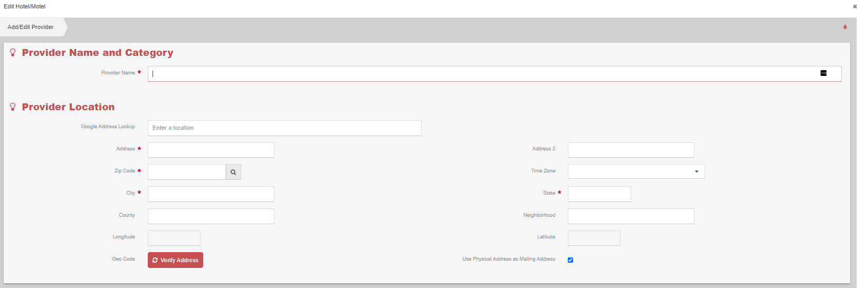The width and height of the screenshot is (857, 288).
Task: Toggle Use Physical Address as Mailing Address
Action: [570, 260]
